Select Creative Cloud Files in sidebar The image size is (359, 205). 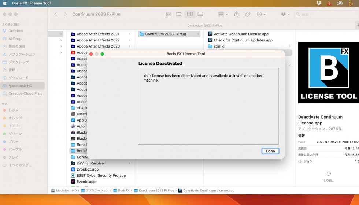[x=22, y=93]
